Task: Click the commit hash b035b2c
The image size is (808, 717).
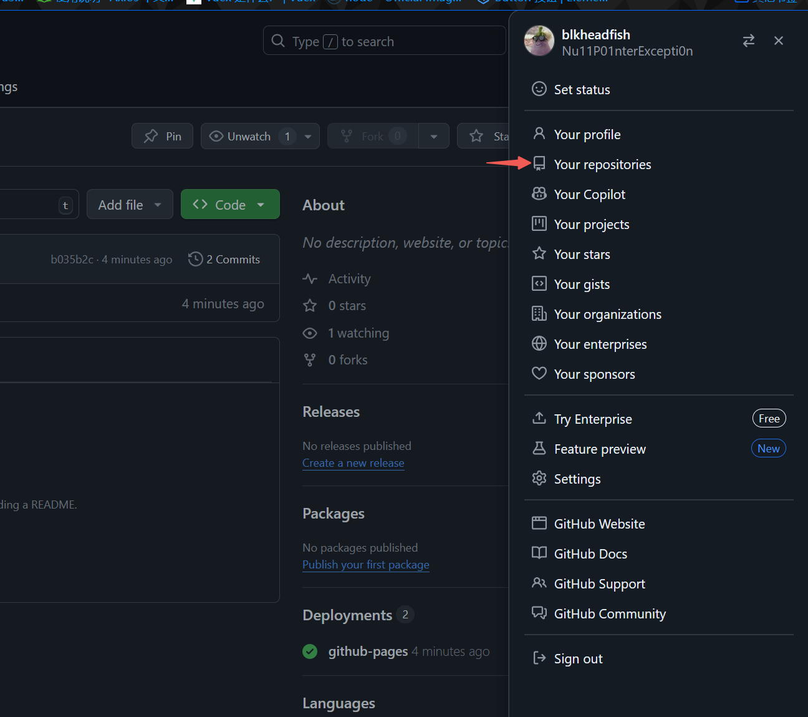Action: pos(72,260)
